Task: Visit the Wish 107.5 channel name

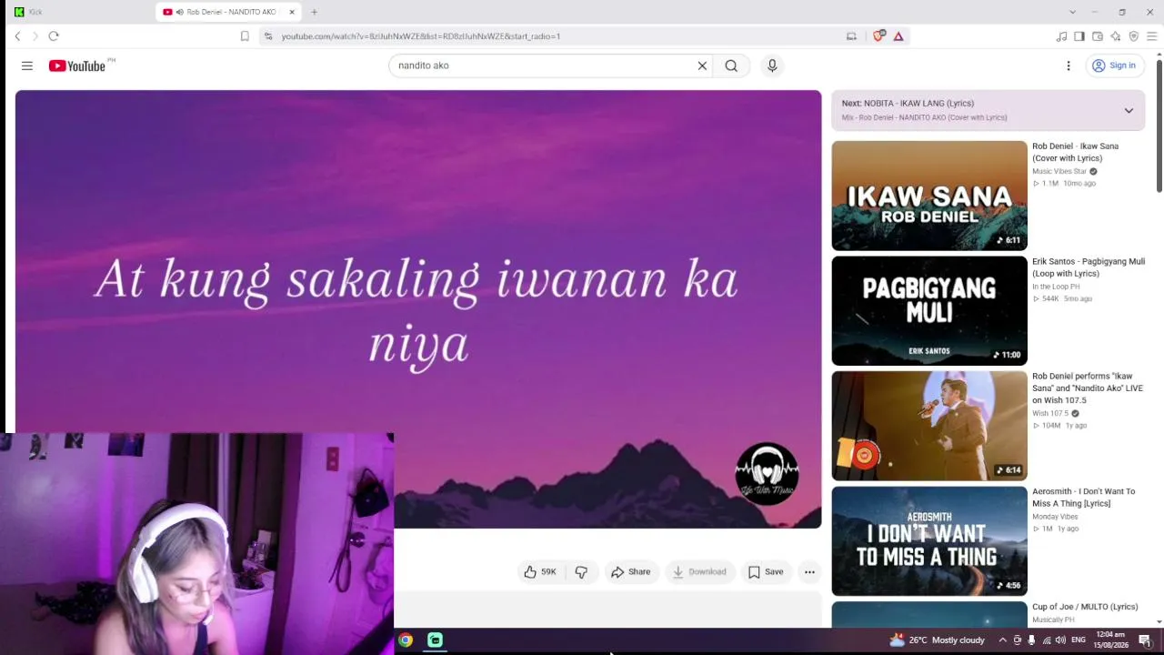Action: (x=1050, y=414)
